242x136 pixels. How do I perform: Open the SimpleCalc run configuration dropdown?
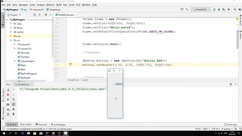201,9
